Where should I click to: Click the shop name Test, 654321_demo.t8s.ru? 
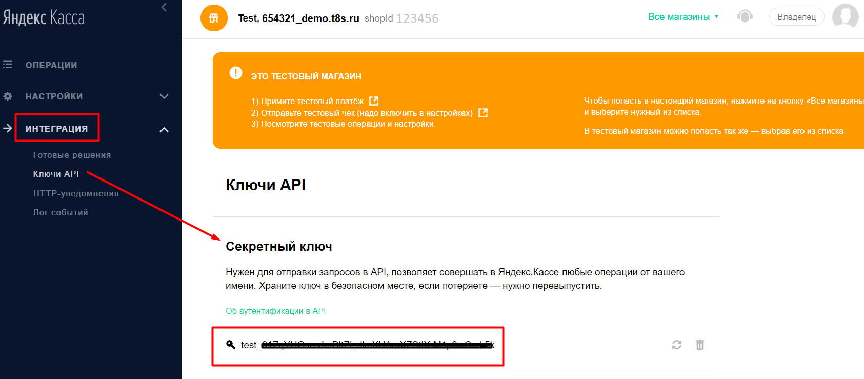click(x=298, y=18)
